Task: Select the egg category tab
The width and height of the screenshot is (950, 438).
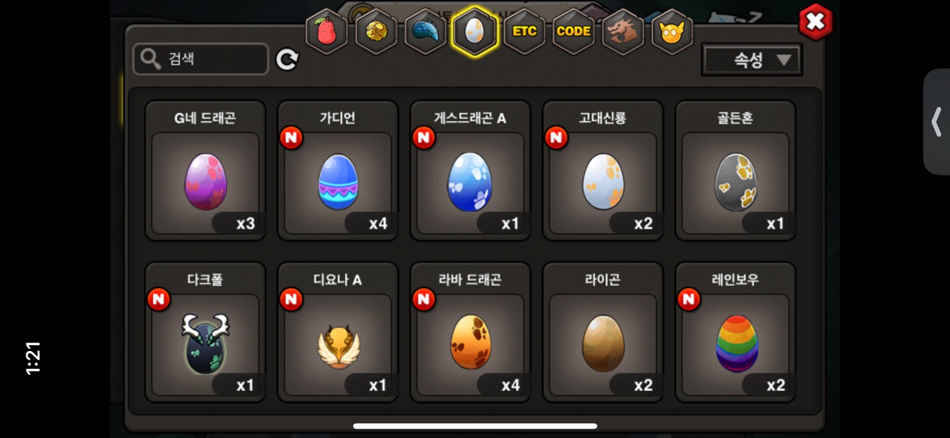Action: coord(475,31)
